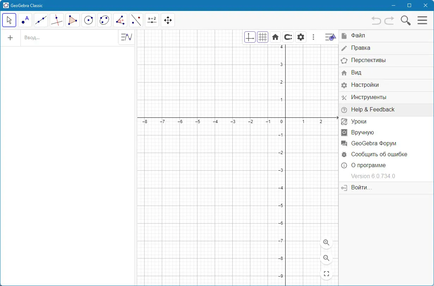Select the Line through two points tool
This screenshot has height=286, width=434.
tap(41, 20)
